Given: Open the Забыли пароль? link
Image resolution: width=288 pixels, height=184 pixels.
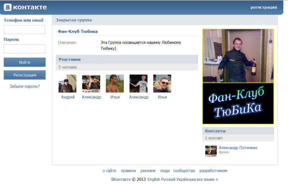Looking at the screenshot, I should point(24,86).
